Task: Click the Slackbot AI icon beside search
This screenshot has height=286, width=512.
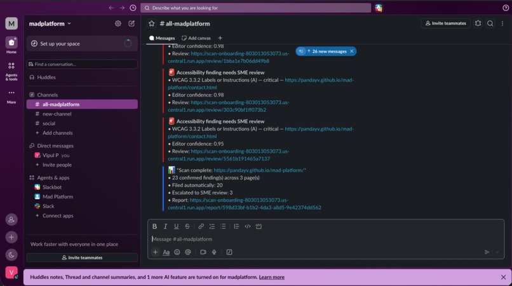Action: click(x=379, y=8)
